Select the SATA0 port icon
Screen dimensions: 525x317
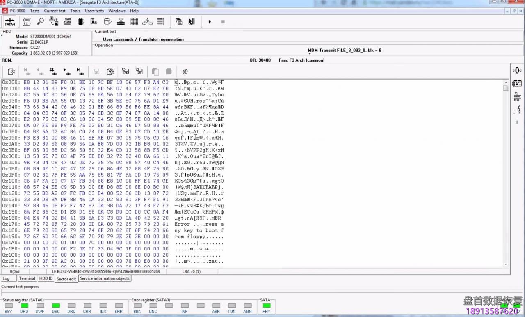click(x=9, y=21)
